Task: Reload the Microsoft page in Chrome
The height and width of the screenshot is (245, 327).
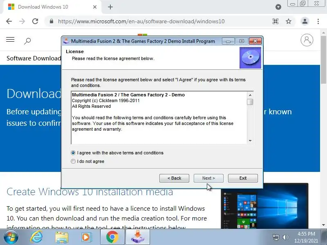Action: tap(35, 21)
